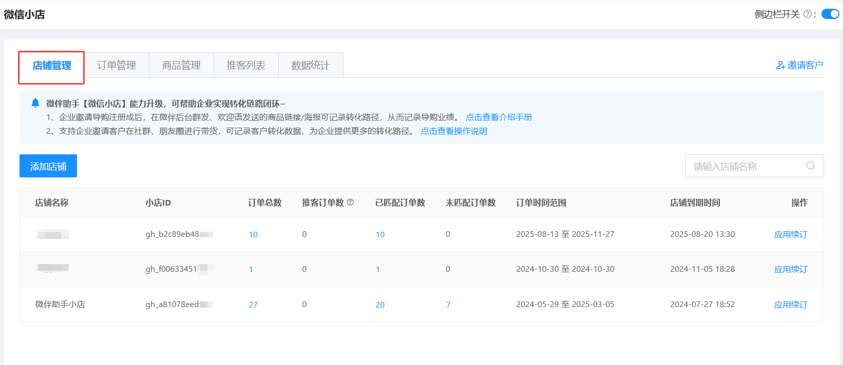Click the search magnifier icon
The image size is (843, 365).
[811, 166]
